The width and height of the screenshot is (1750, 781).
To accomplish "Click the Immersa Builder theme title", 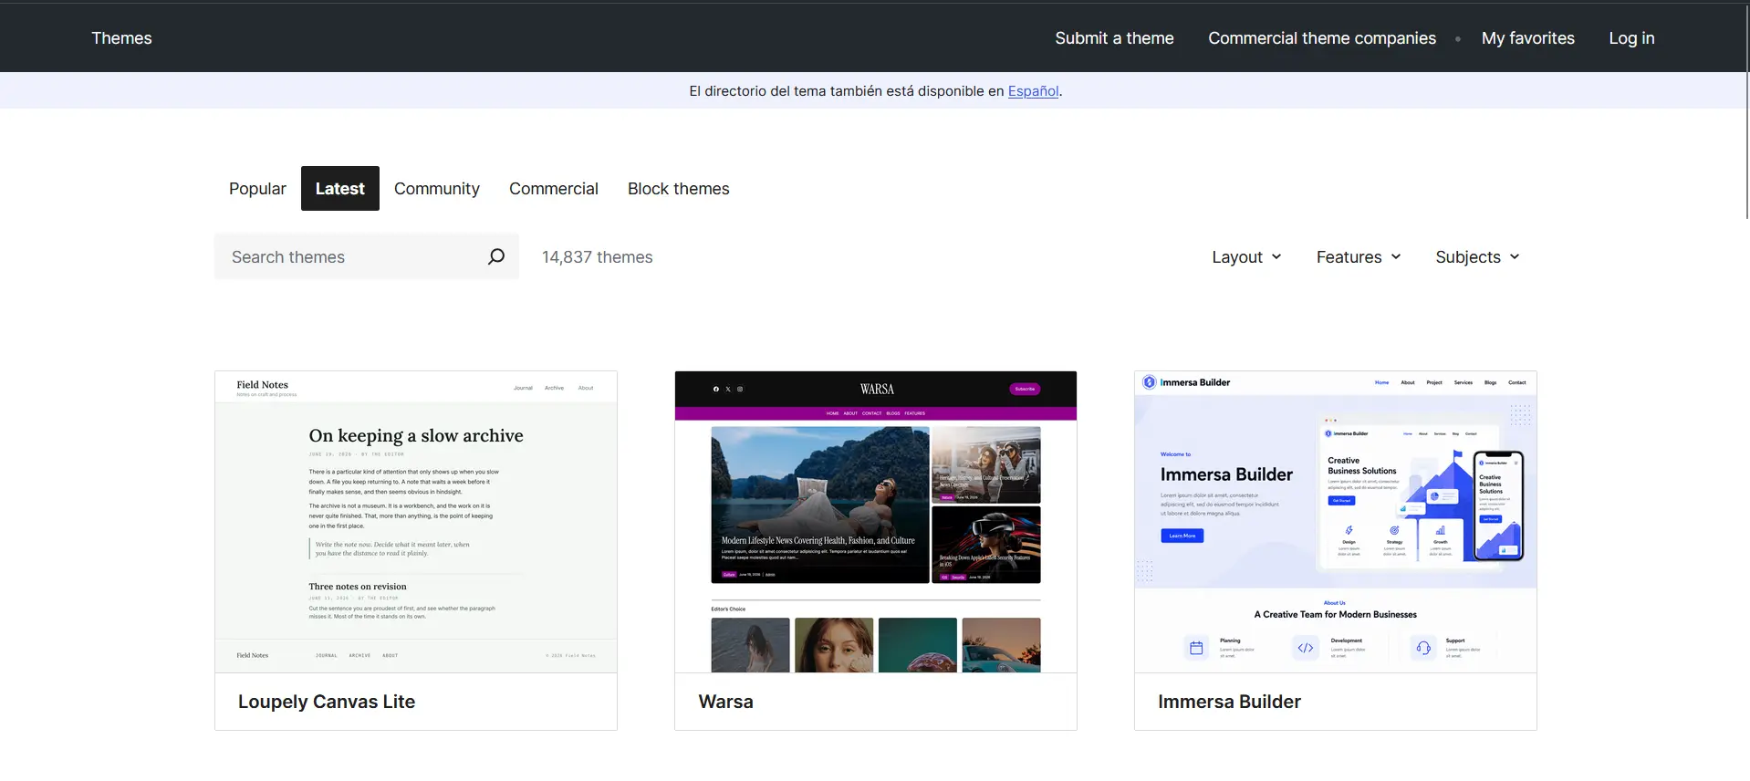I will 1229,702.
